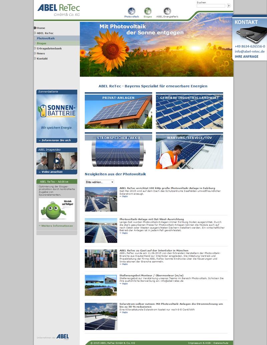Open the Wartung/Service/TÜV tile
The height and width of the screenshot is (345, 267).
point(190,151)
